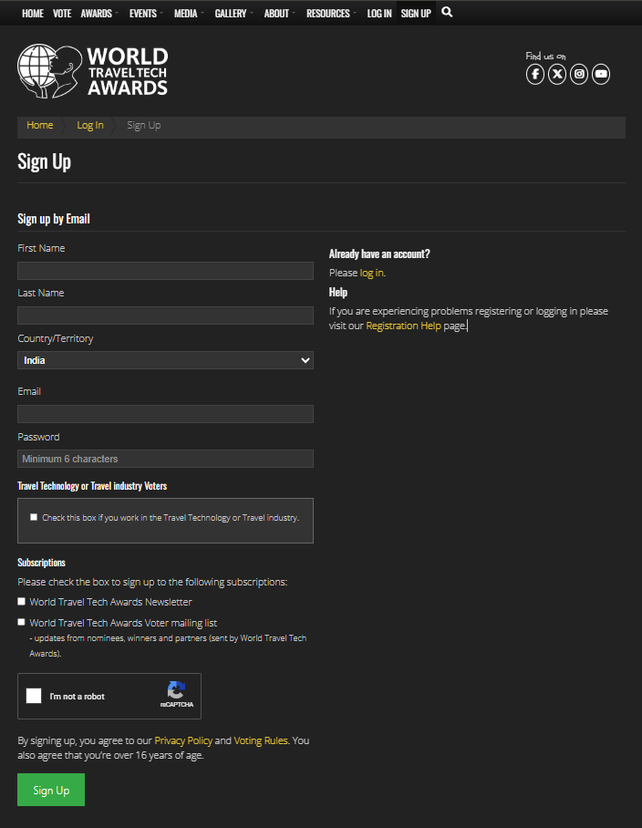642x828 pixels.
Task: Expand the Media navigation menu
Action: (x=189, y=13)
